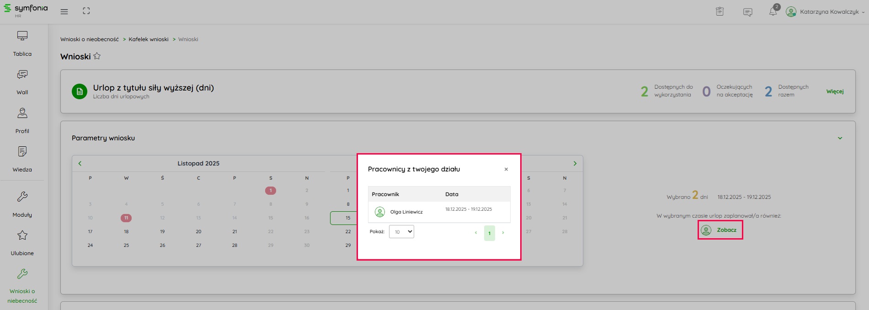Toggle the hamburger sidebar menu
Screen dimensions: 869x310
[x=64, y=11]
